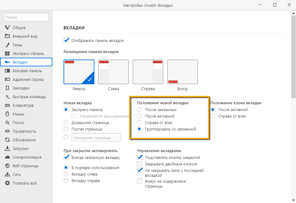Select Группировать со связанной option
This screenshot has width=296, height=203.
point(139,129)
